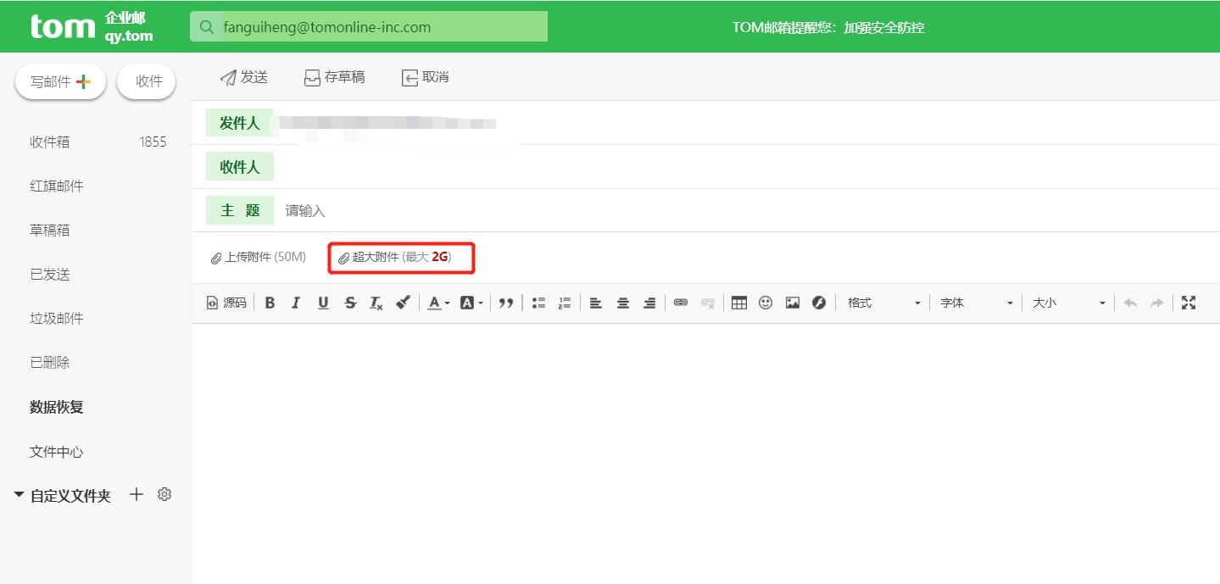
Task: Click the blockquote icon in the editor toolbar
Action: tap(505, 303)
